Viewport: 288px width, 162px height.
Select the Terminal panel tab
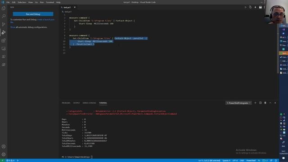(103, 103)
